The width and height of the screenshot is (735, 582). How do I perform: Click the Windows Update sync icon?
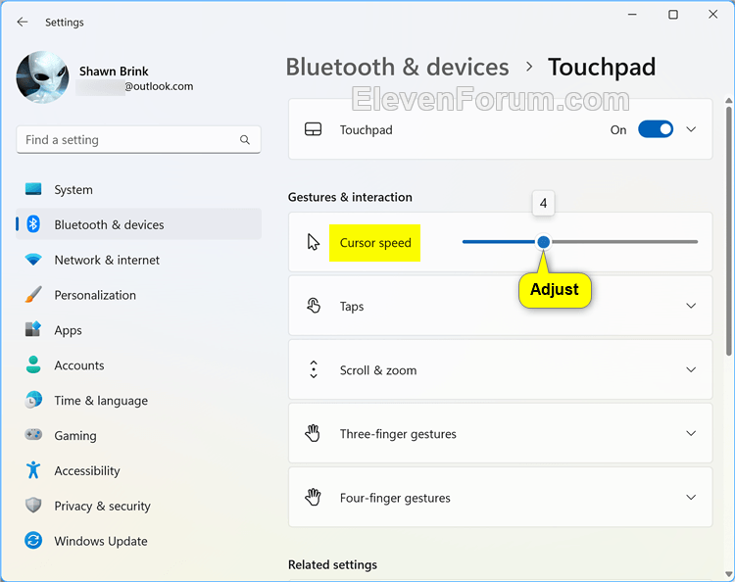[33, 540]
